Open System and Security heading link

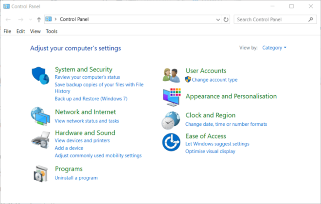84,69
